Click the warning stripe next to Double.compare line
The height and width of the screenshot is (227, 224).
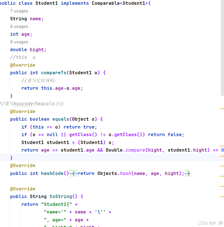pos(222,146)
